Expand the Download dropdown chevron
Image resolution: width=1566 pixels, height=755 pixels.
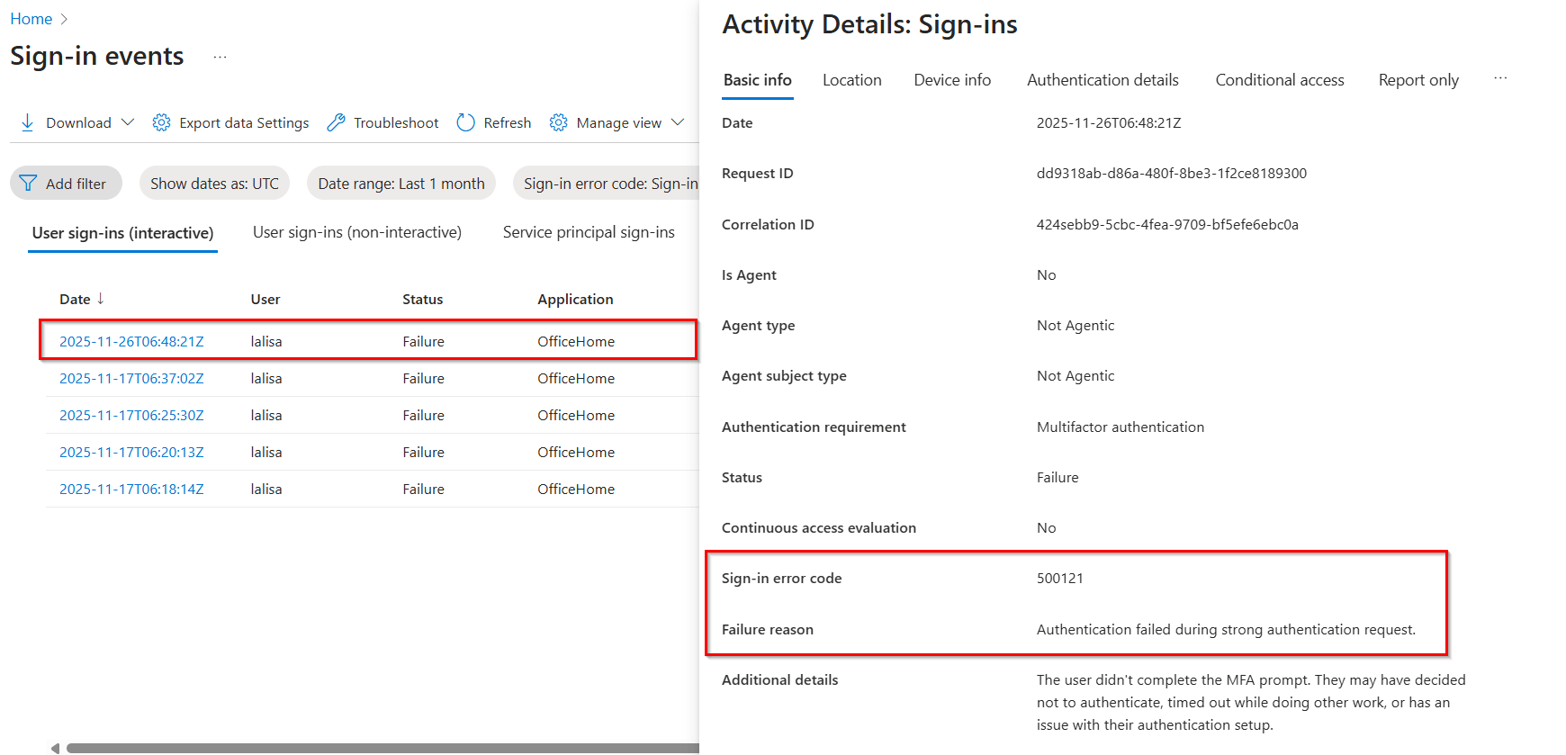point(128,122)
